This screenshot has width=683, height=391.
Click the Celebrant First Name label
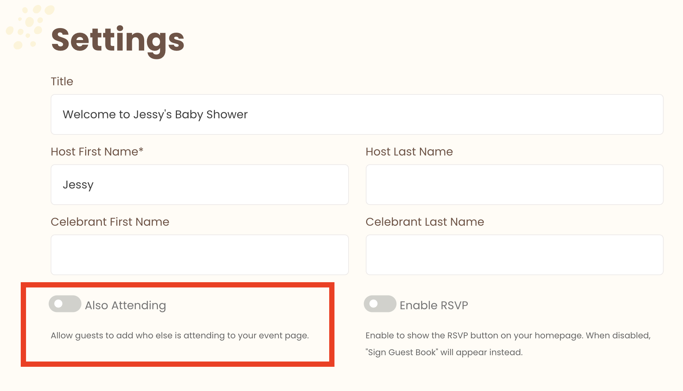[110, 221]
